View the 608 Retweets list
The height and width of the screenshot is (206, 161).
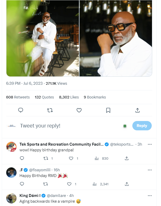[18, 97]
